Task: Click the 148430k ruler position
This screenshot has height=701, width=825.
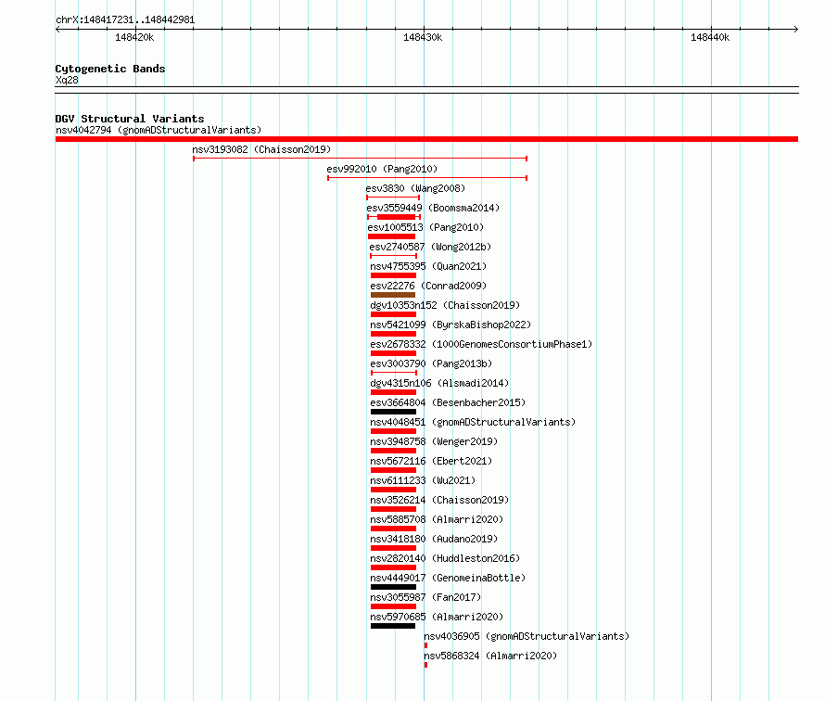Action: (x=423, y=37)
